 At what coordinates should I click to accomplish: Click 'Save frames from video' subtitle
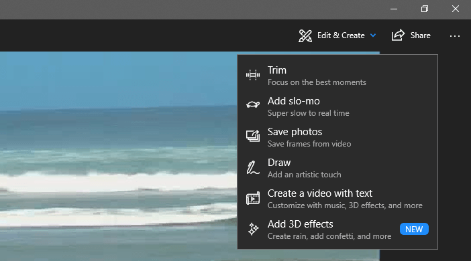pyautogui.click(x=309, y=144)
